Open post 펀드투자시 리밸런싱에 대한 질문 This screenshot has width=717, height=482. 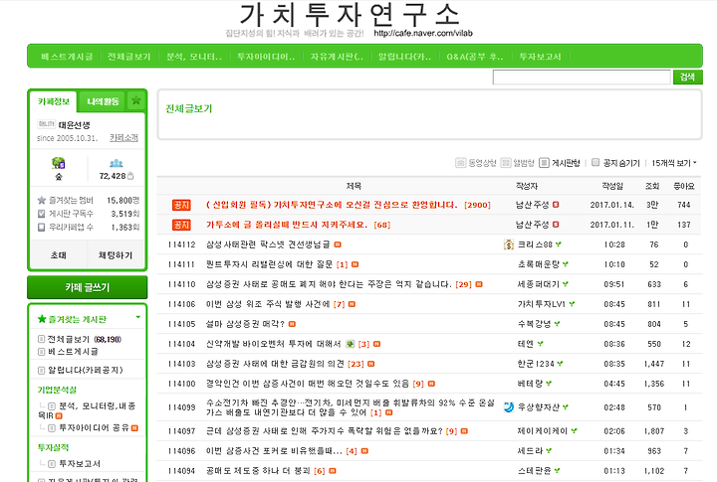coord(269,264)
